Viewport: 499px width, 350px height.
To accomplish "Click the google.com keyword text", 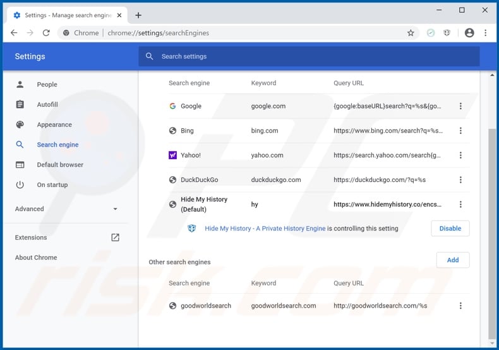I will 268,106.
